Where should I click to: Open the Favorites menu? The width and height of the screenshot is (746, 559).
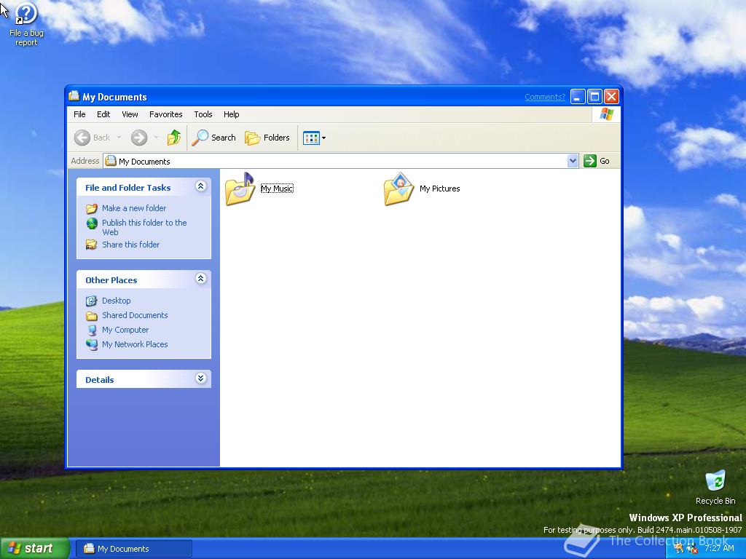click(165, 114)
